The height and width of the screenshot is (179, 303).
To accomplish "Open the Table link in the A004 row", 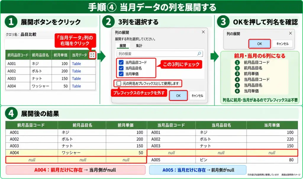I will click(77, 86).
